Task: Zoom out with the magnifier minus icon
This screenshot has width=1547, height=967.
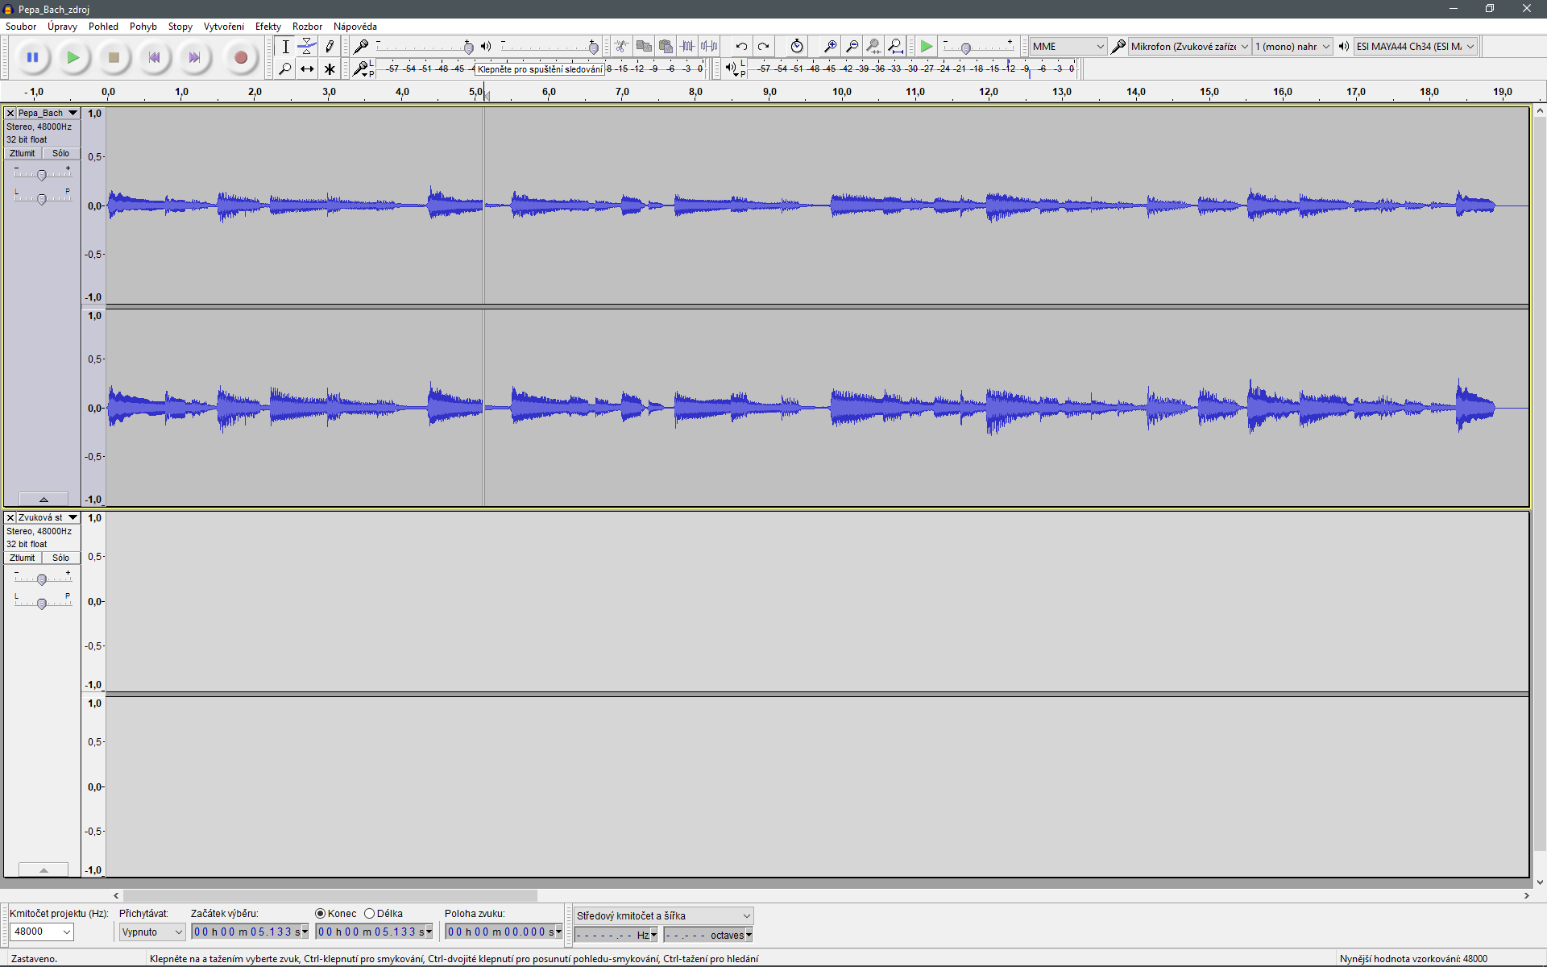Action: click(852, 47)
